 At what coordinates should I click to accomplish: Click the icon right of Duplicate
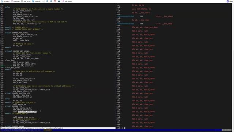click(44, 1)
